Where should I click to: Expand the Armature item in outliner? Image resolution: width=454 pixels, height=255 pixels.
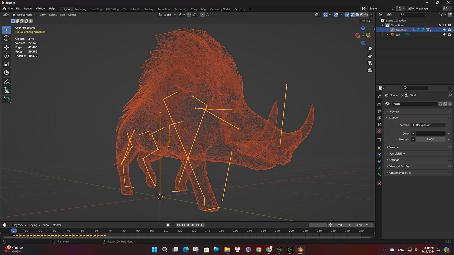point(387,30)
